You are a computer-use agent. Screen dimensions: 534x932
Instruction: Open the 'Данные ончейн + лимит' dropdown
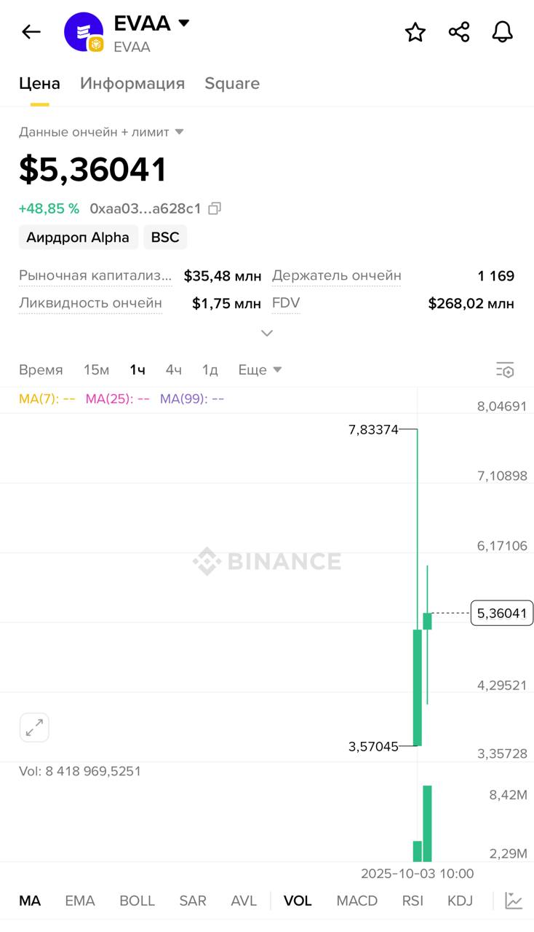pyautogui.click(x=102, y=132)
